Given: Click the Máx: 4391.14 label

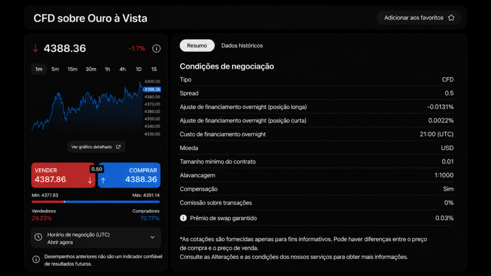Looking at the screenshot, I should tap(146, 195).
